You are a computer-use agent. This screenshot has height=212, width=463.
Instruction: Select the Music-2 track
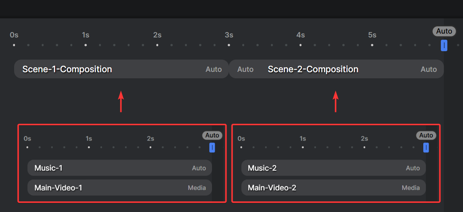[x=333, y=168]
